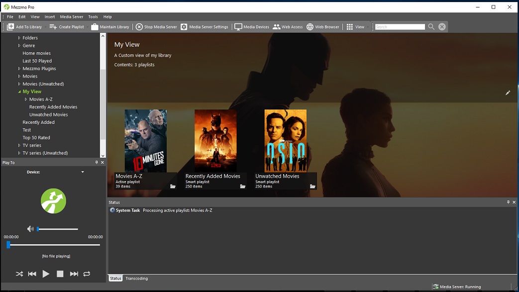Open the File menu
The width and height of the screenshot is (519, 292).
tap(10, 16)
